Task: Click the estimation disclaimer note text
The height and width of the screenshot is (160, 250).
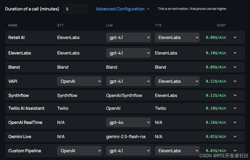Action: (x=192, y=9)
